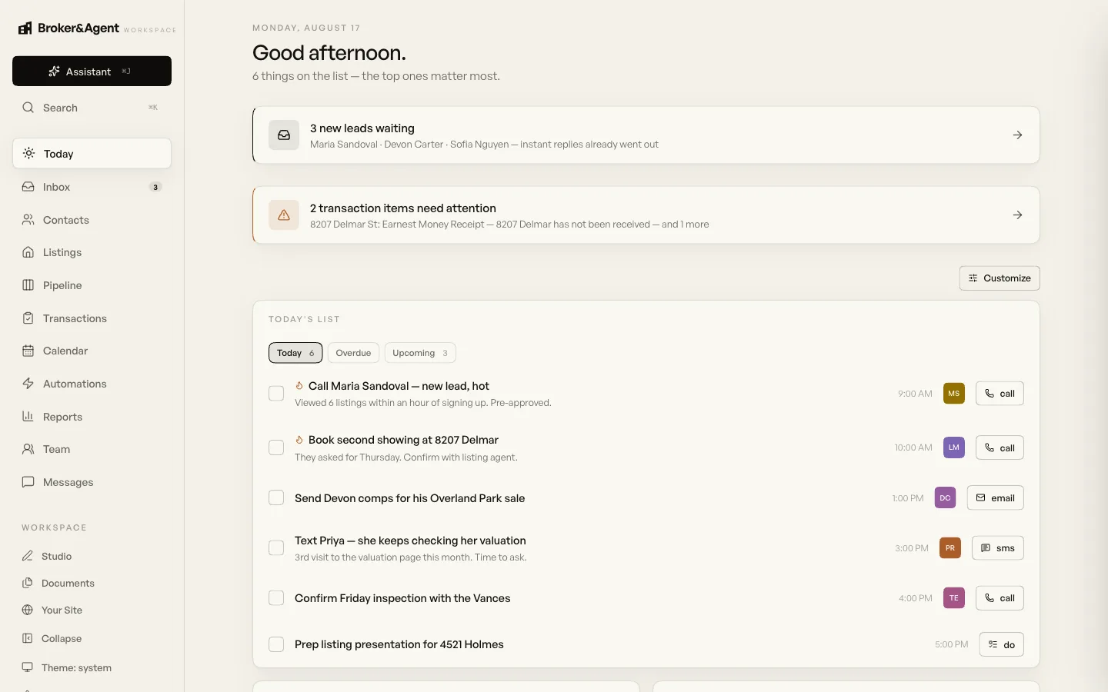This screenshot has height=692, width=1108.
Task: Open the transaction items card arrow
Action: 1017,215
